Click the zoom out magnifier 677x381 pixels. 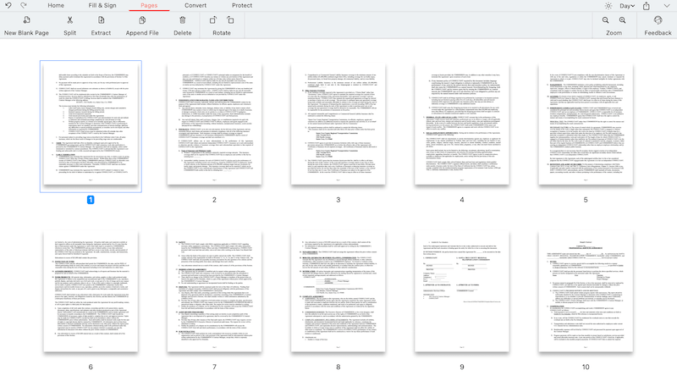pyautogui.click(x=606, y=19)
